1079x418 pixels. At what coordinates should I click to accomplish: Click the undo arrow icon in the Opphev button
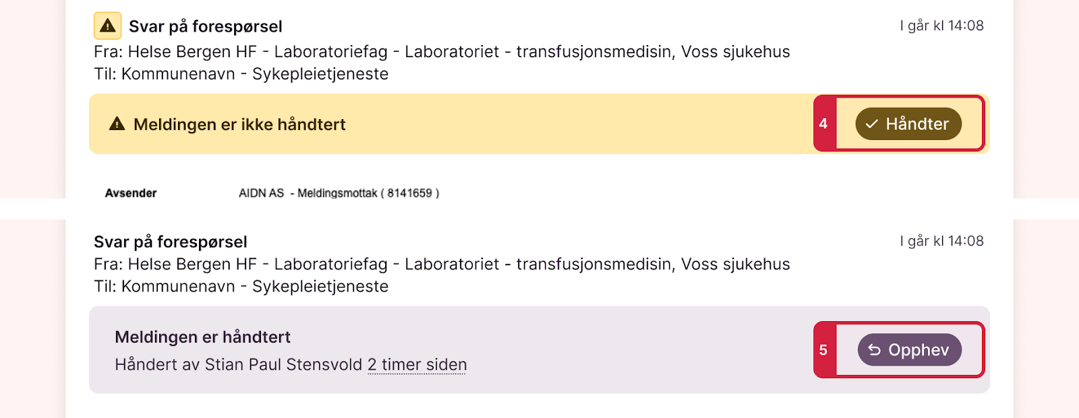875,350
